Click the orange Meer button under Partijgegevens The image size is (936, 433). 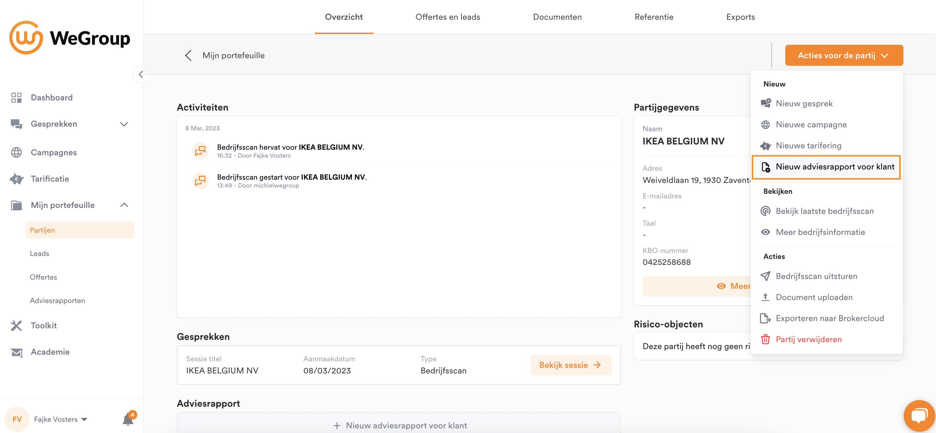[696, 286]
